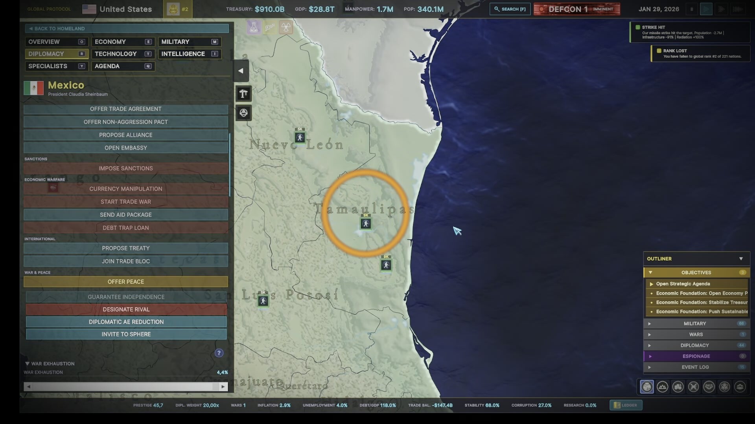Click the horizontal scrollbar left arrow
755x424 pixels.
coord(28,387)
